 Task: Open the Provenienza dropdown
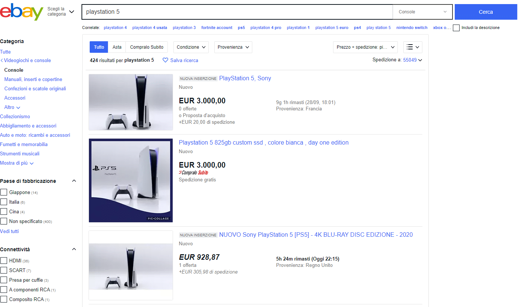pos(233,47)
